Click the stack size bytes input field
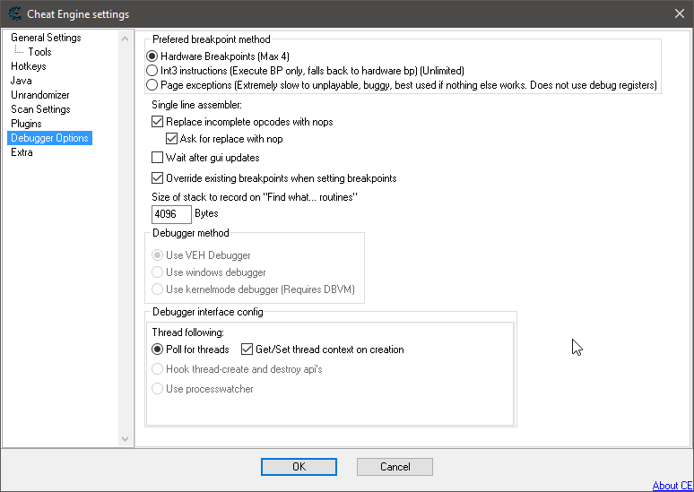Image resolution: width=694 pixels, height=492 pixels. [x=171, y=214]
